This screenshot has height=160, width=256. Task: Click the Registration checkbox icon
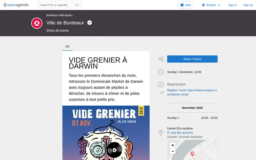tap(161, 84)
